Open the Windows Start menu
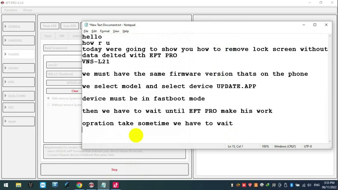338x190 pixels. pos(6,185)
